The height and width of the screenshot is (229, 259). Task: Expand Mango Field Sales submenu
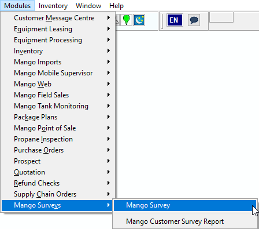point(58,95)
